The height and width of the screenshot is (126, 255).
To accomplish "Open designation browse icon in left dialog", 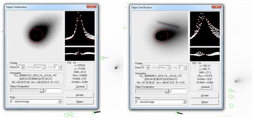I will coord(42,90).
